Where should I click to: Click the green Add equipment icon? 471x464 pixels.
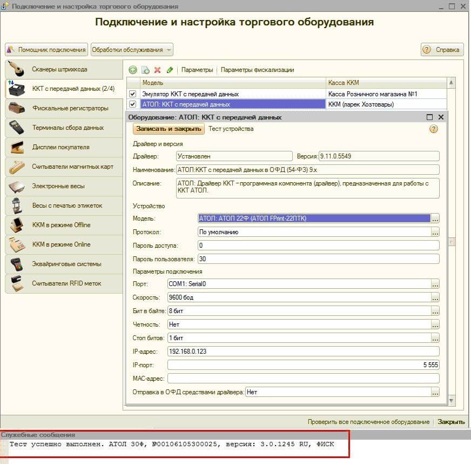click(133, 70)
